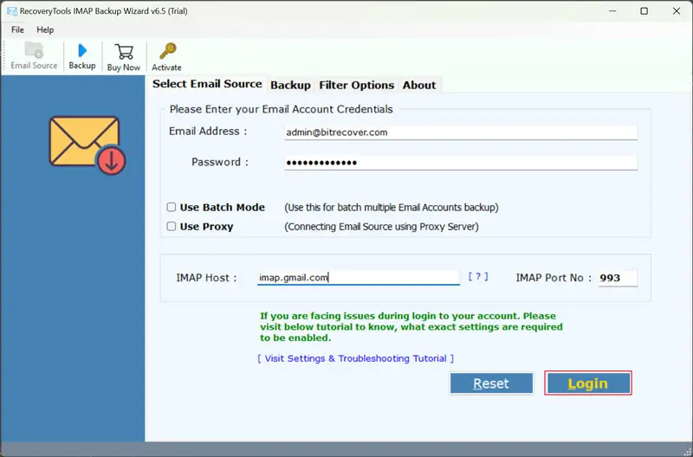The width and height of the screenshot is (693, 457).
Task: Click the IMAP Port No field
Action: pyautogui.click(x=618, y=278)
